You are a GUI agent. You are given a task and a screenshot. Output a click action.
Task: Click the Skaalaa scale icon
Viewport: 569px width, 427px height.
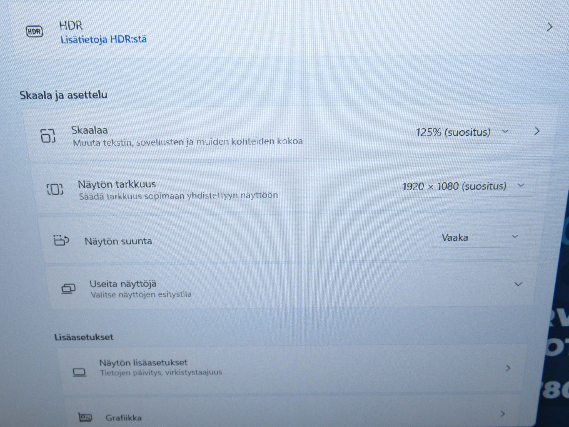pyautogui.click(x=48, y=136)
